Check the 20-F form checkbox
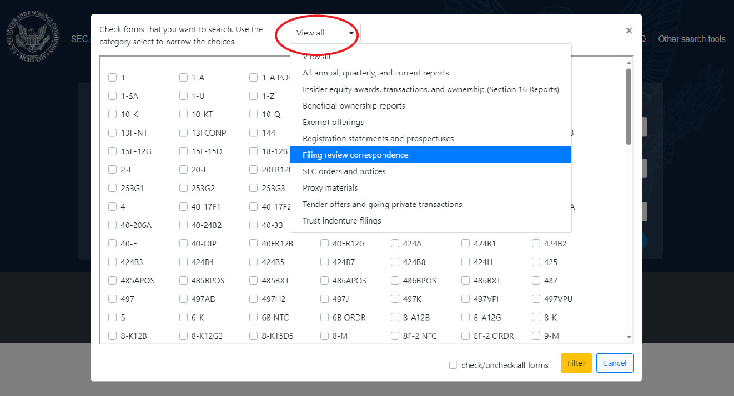The height and width of the screenshot is (396, 734). tap(183, 170)
